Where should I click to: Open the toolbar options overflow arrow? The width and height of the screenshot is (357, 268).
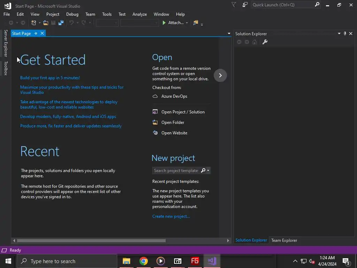coord(202,24)
